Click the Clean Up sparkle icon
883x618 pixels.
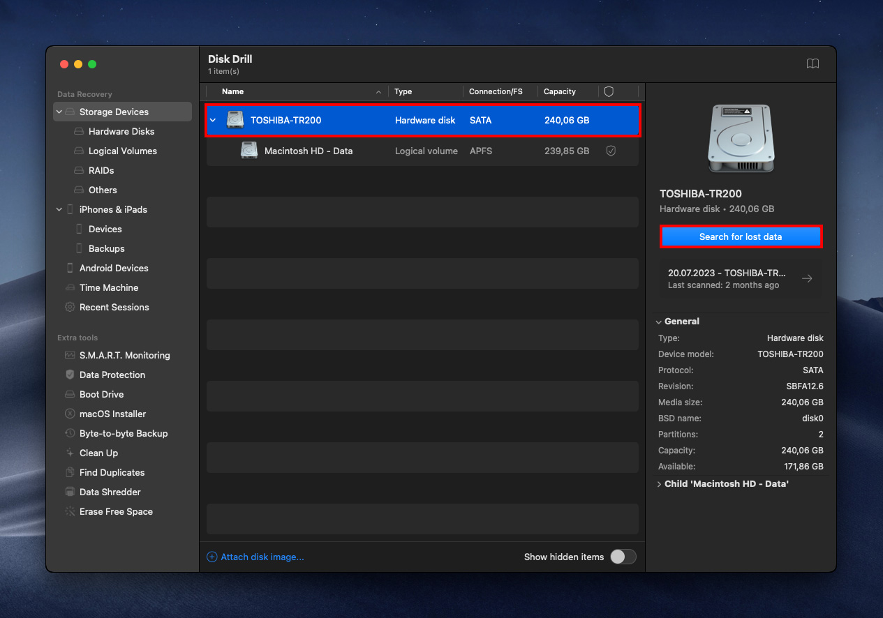pos(70,453)
